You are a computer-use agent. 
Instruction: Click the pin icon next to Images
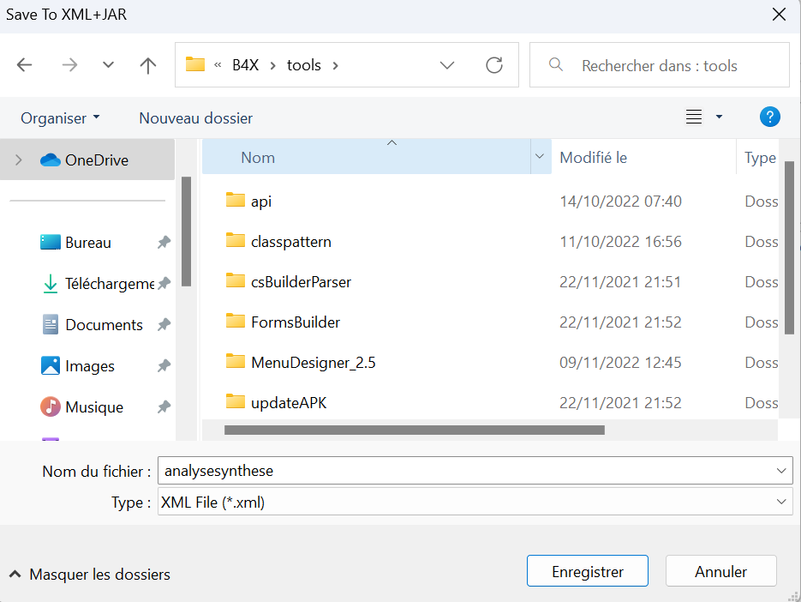[164, 365]
